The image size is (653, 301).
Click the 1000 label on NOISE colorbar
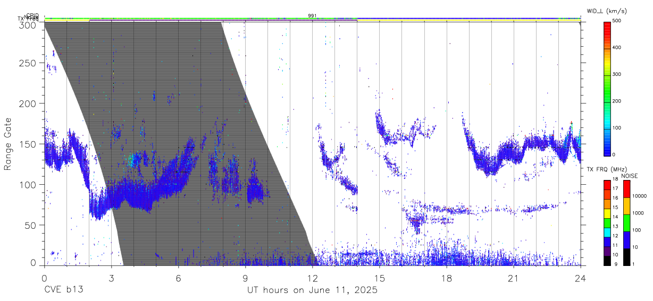639,213
